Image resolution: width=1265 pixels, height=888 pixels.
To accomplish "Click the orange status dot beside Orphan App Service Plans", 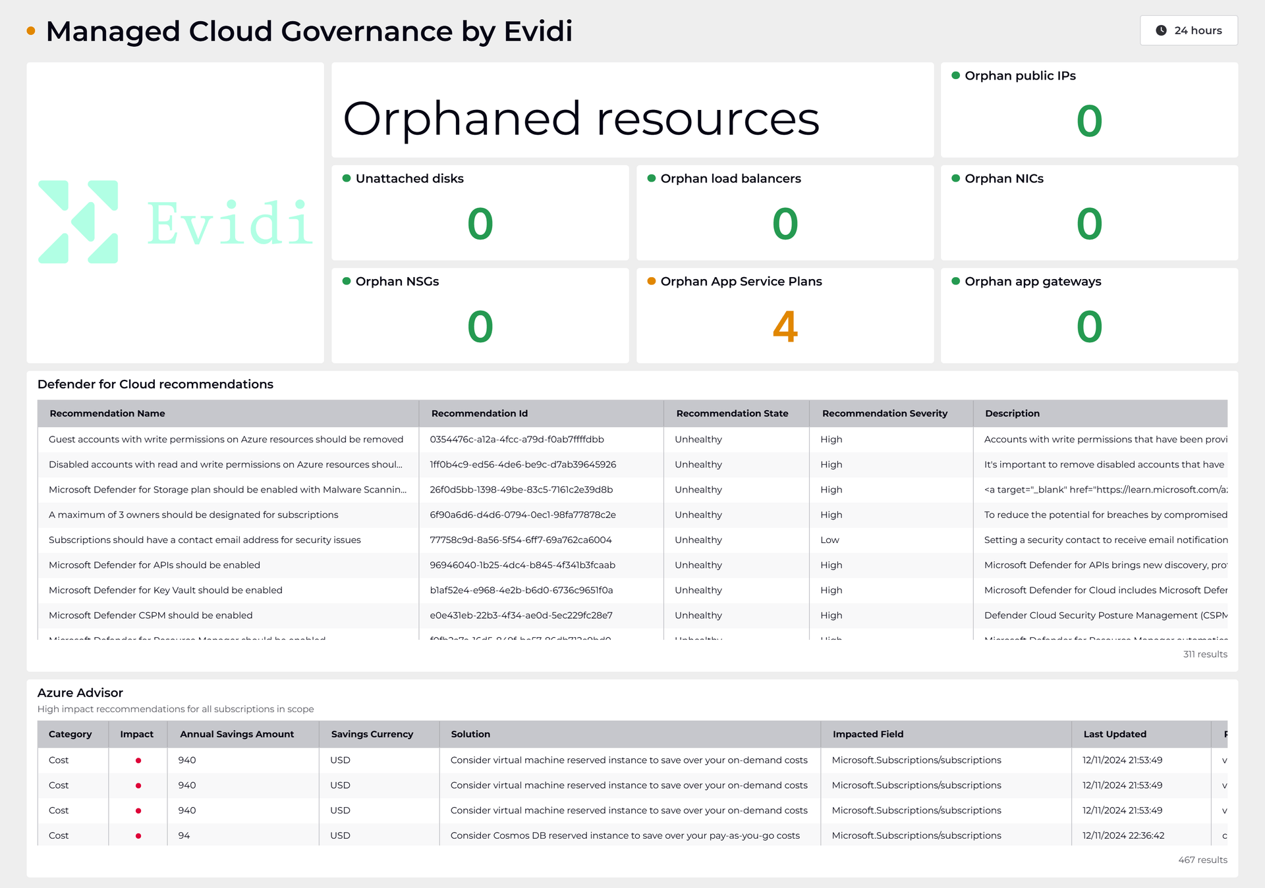I will tap(651, 281).
